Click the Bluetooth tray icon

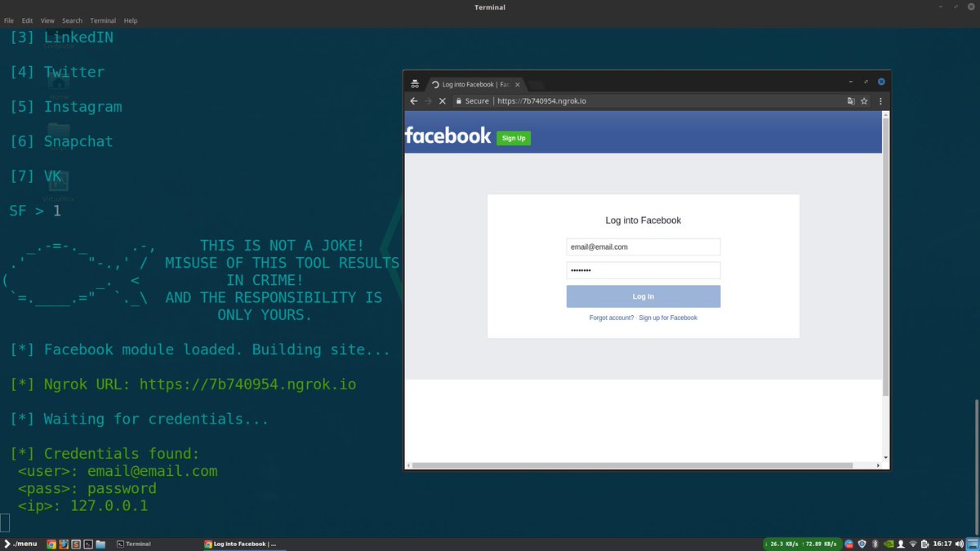[875, 544]
